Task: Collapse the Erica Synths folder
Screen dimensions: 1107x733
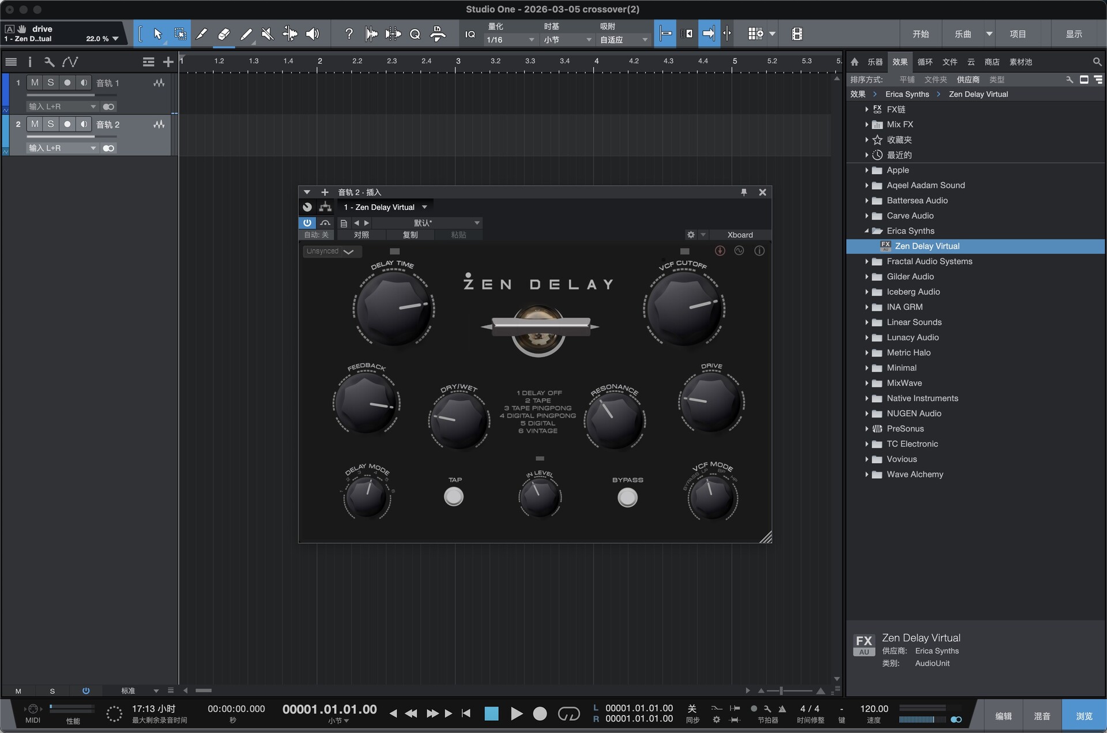Action: (x=867, y=231)
